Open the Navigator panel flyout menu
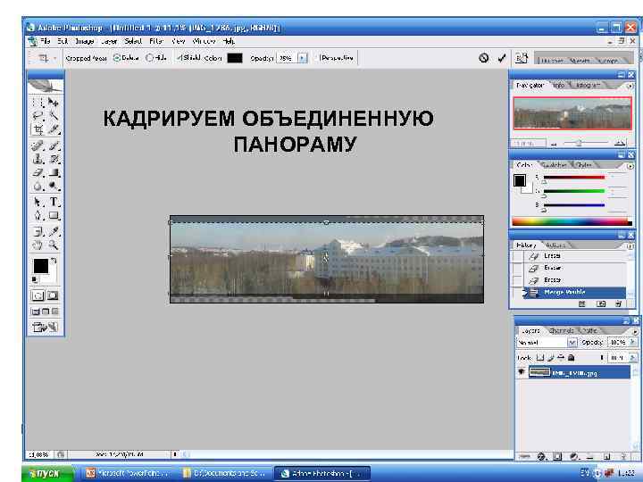The image size is (643, 482). click(630, 86)
